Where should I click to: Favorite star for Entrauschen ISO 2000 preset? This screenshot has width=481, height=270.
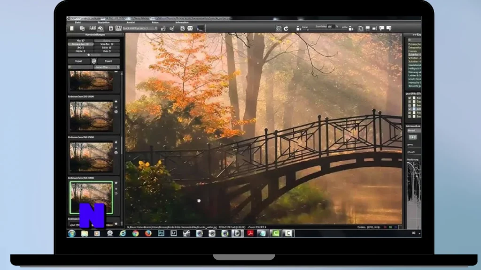coord(116,101)
